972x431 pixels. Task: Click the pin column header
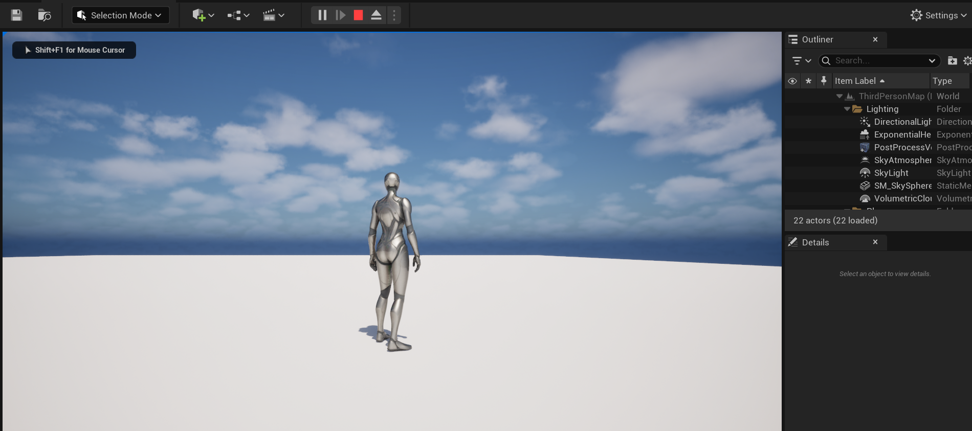(x=824, y=80)
